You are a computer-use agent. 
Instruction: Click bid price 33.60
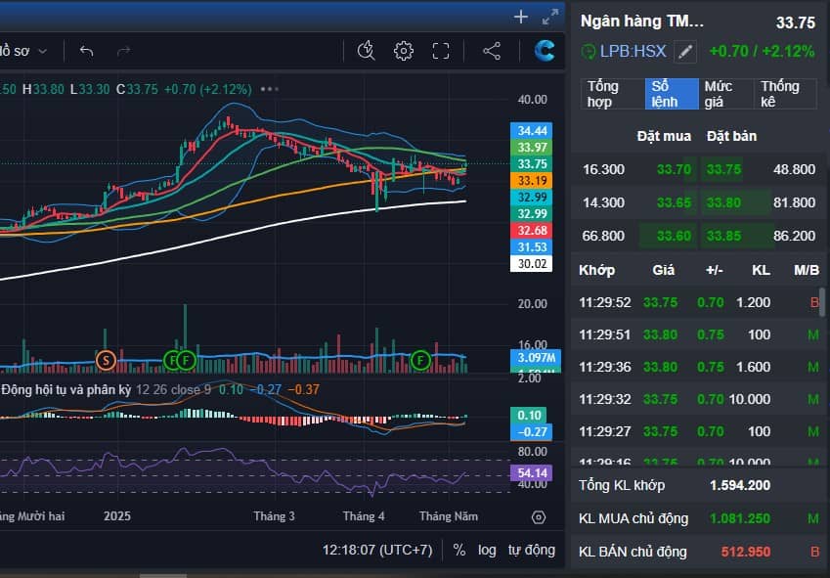[x=674, y=236]
